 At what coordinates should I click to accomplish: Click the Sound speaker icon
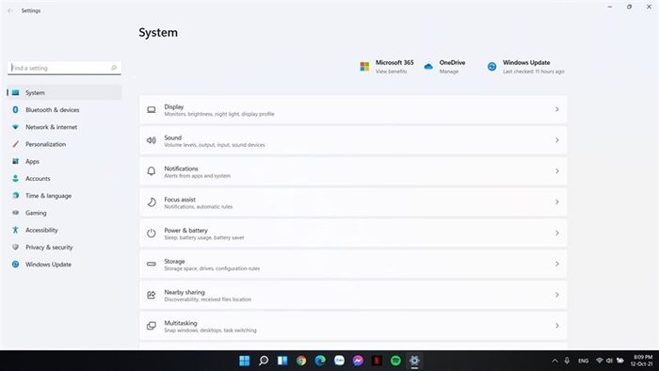(x=152, y=140)
